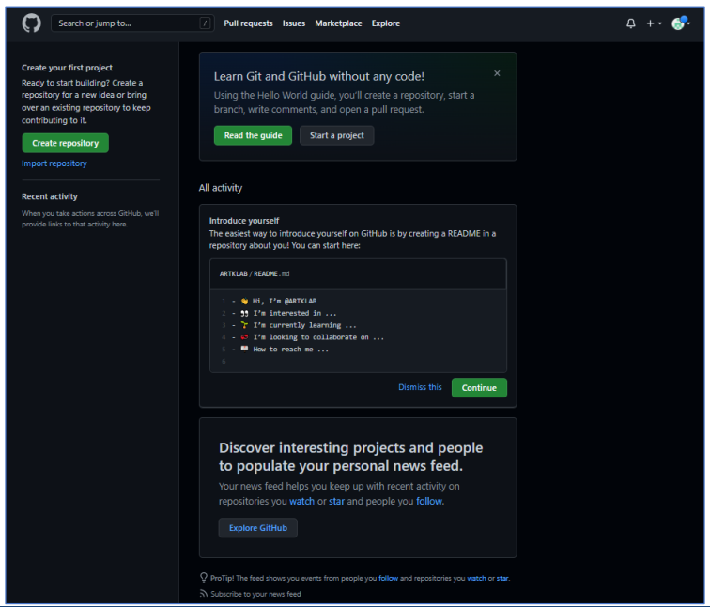Image resolution: width=710 pixels, height=607 pixels.
Task: Open the watch link in news feed card
Action: click(x=301, y=501)
